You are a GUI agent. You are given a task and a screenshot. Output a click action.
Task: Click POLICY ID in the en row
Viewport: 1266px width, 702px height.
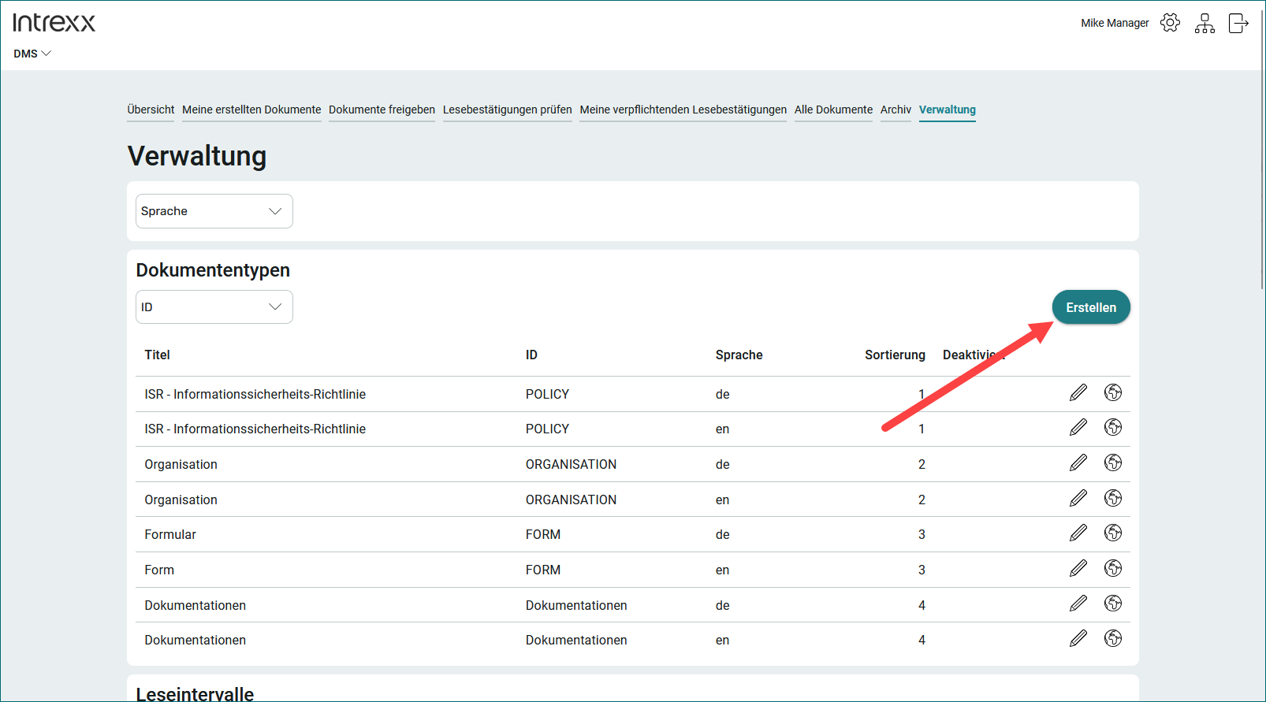547,429
